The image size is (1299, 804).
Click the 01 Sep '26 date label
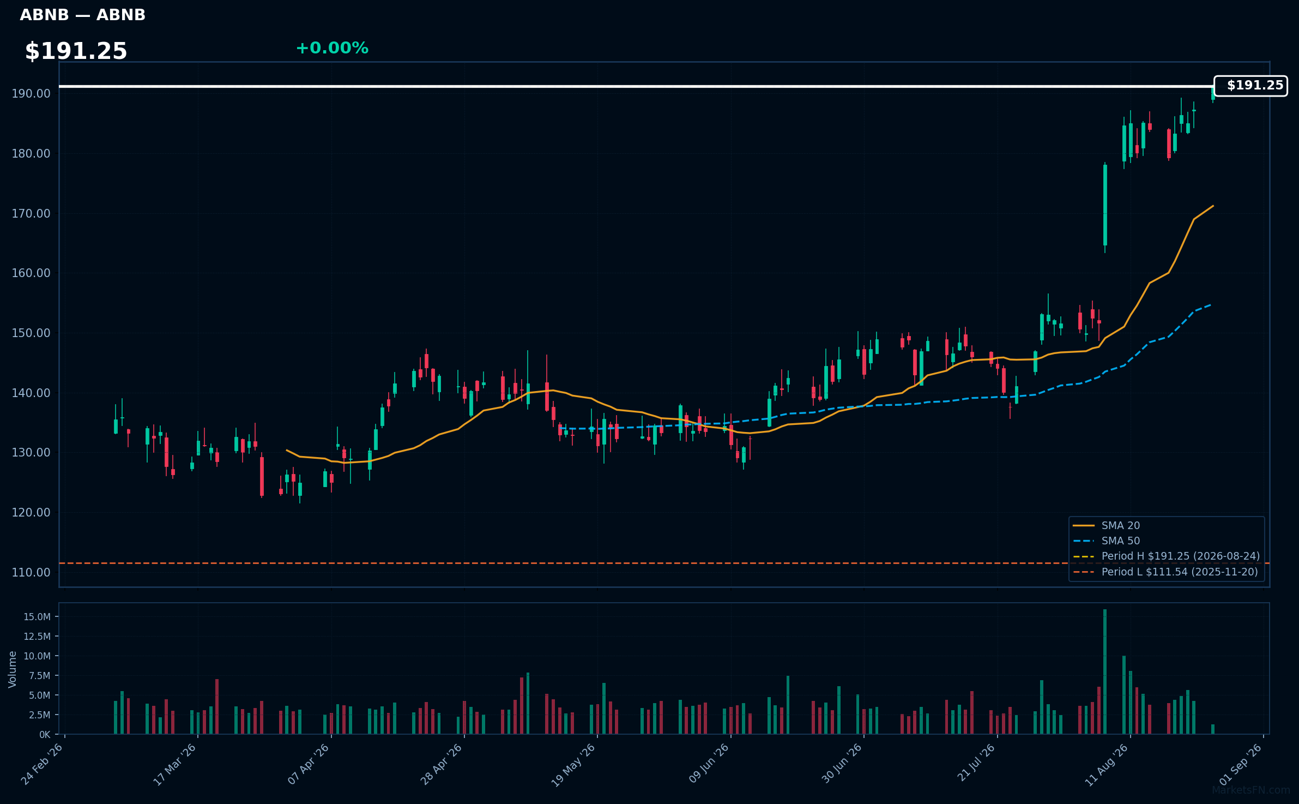1241,765
